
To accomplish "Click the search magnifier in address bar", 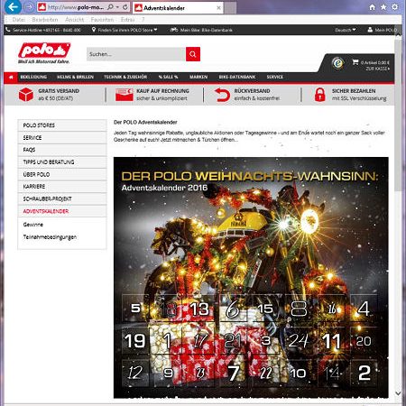I will coord(110,7).
